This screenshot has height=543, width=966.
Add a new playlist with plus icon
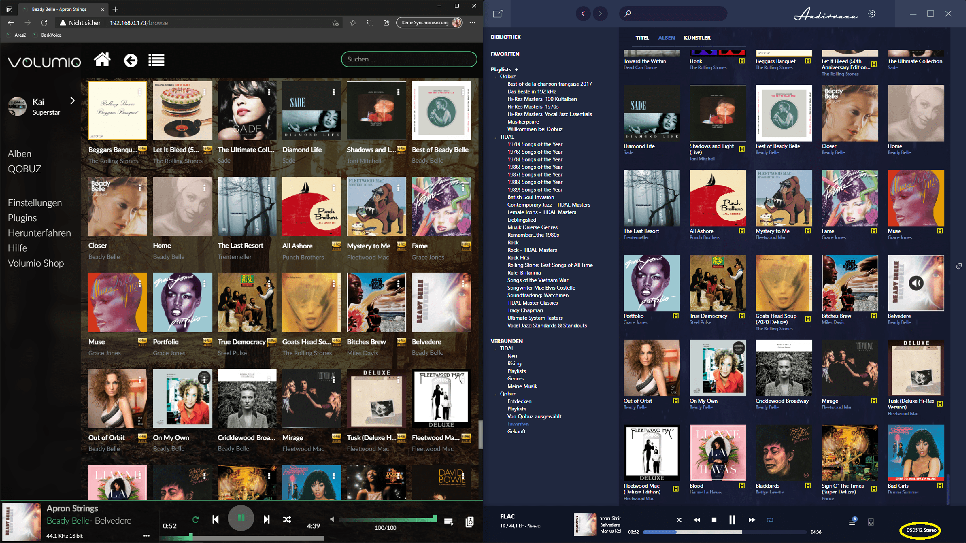(x=516, y=69)
